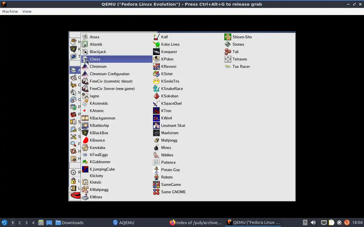Click the Maelstrom icon
This screenshot has height=227, width=364.
[x=156, y=133]
